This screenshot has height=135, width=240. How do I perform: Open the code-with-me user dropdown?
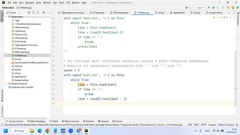click(187, 7)
